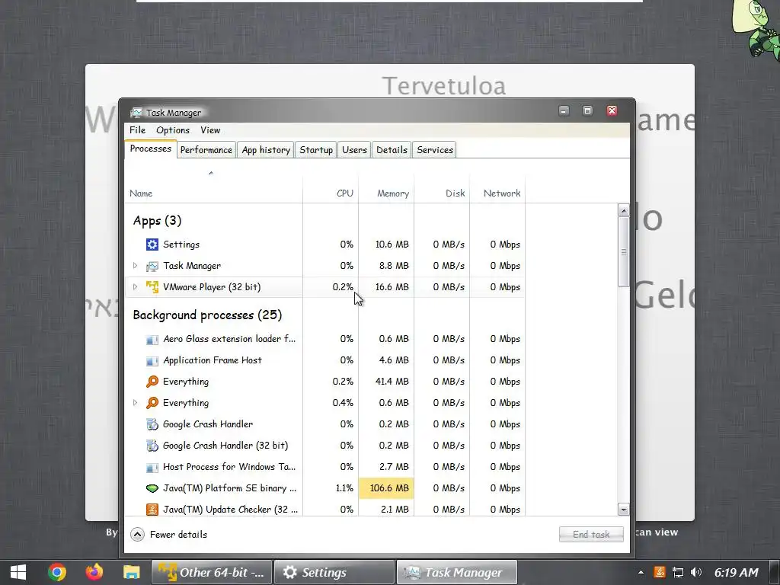Click the Task Manager process icon
This screenshot has width=780, height=585.
[152, 266]
